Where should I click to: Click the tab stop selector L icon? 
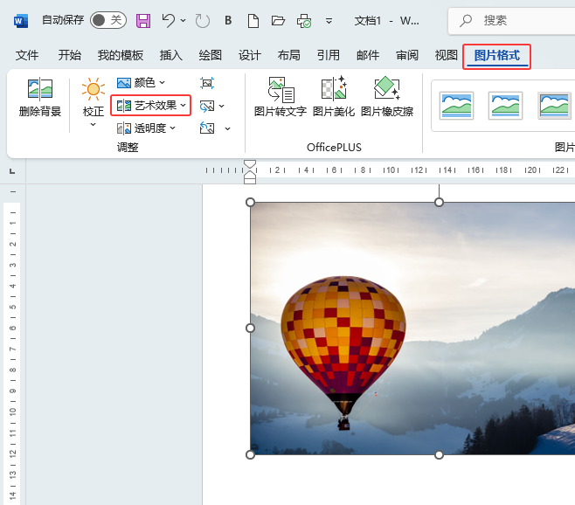12,171
